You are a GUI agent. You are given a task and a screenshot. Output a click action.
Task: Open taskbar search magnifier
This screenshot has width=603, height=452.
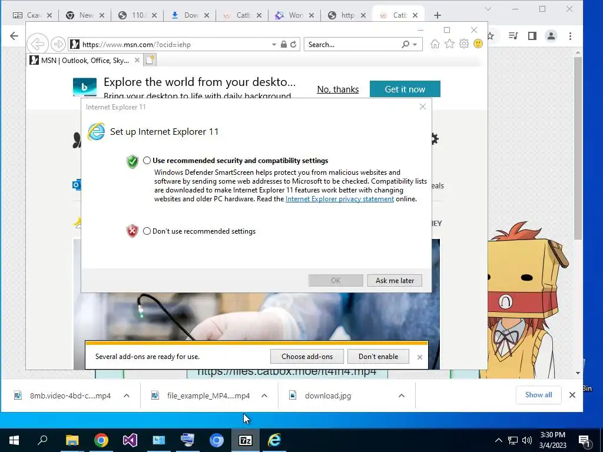42,440
